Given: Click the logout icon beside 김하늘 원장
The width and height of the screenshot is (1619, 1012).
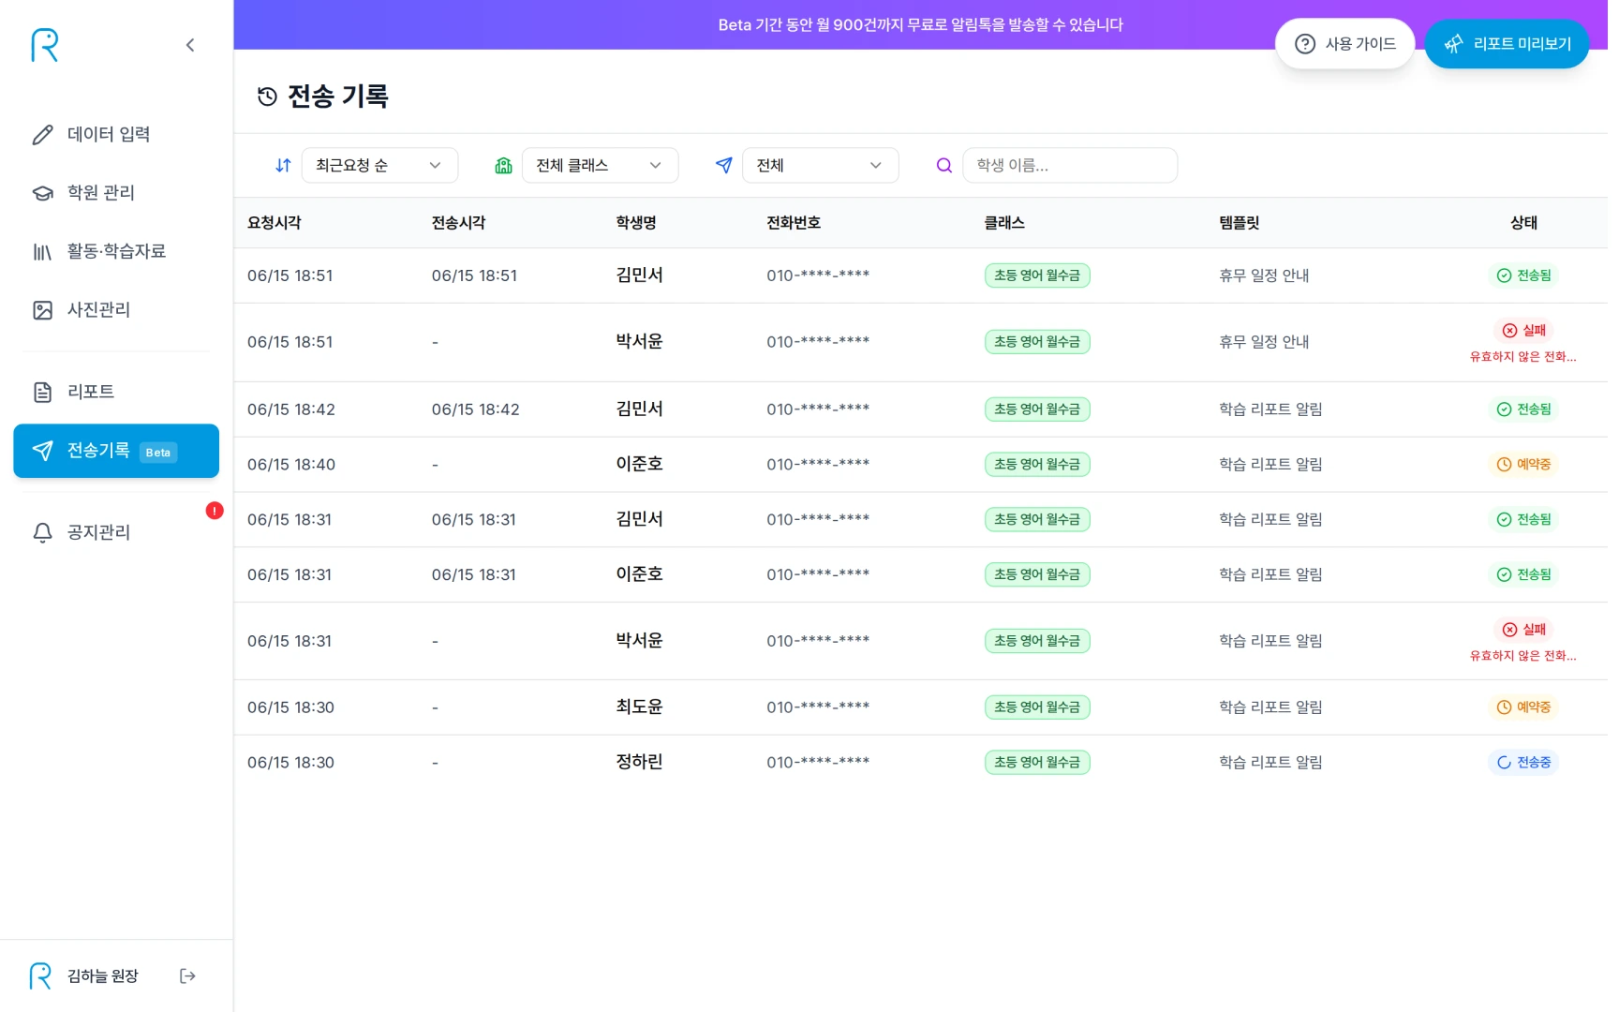Looking at the screenshot, I should pos(187,976).
